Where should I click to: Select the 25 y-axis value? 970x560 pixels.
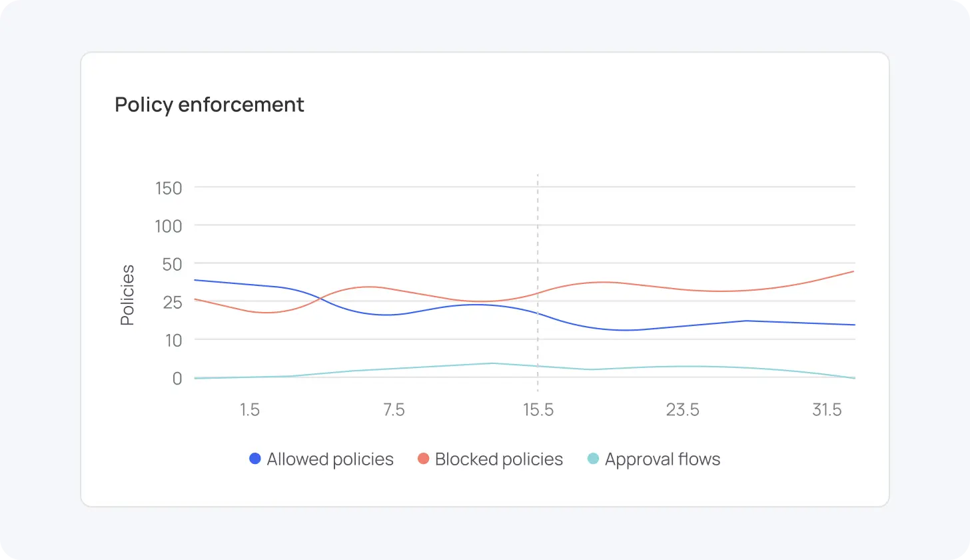[x=172, y=302]
